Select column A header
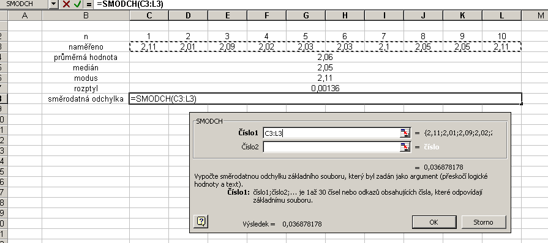The height and width of the screenshot is (243, 548). (x=24, y=15)
